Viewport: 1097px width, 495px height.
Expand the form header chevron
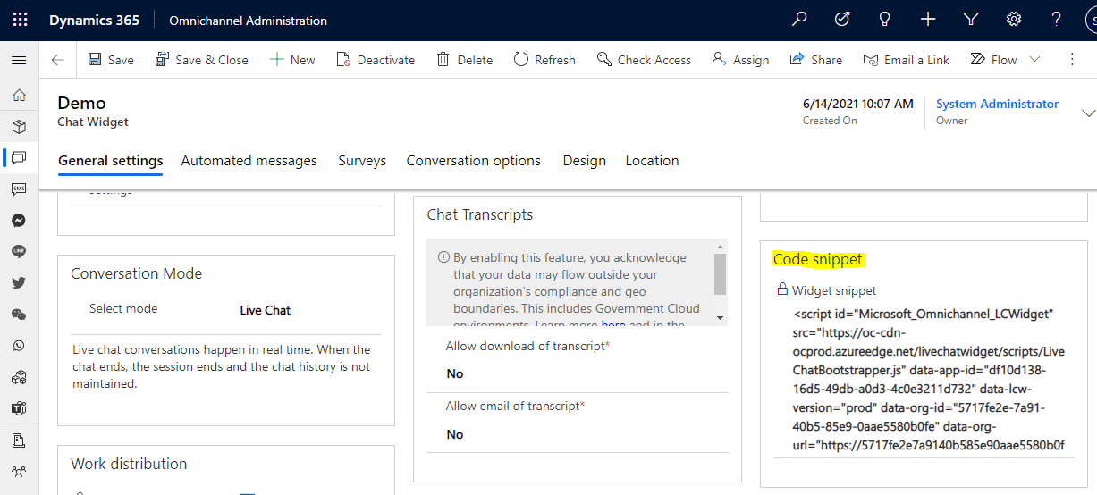[1088, 113]
